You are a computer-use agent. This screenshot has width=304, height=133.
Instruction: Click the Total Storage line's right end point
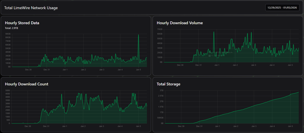tap(298, 92)
